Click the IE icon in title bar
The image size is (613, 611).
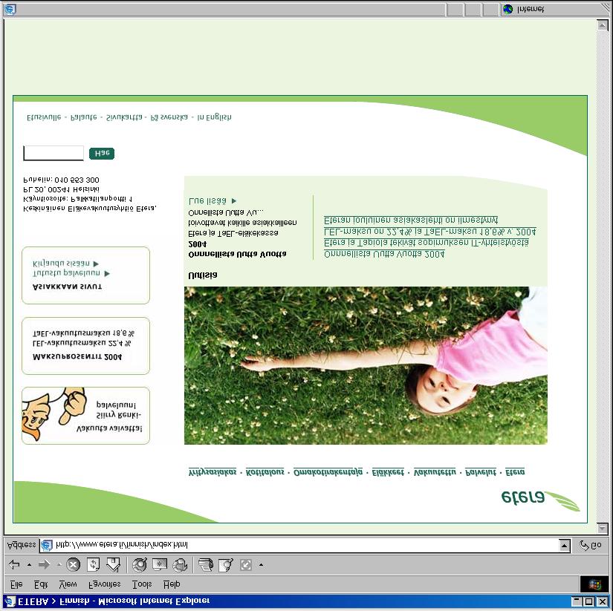(10, 601)
